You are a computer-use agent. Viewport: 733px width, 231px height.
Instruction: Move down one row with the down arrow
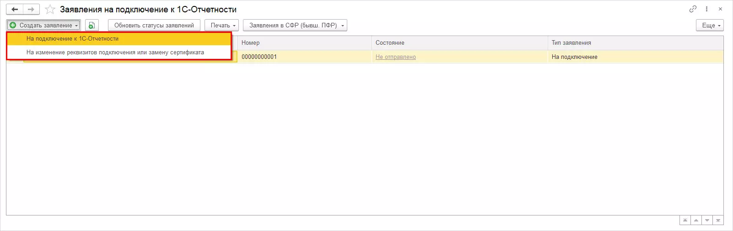click(707, 220)
